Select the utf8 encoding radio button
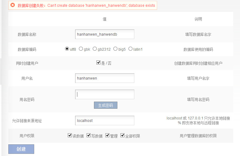Screen dimensions: 240x156 click(x=67, y=49)
